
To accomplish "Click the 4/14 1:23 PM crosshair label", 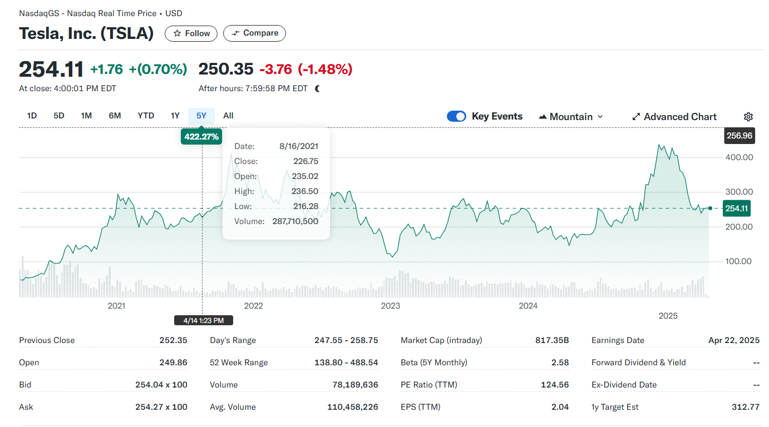I will (x=204, y=320).
